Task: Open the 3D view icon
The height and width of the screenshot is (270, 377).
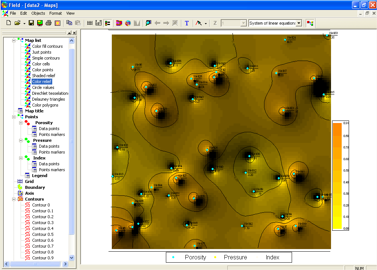Action: coord(128,23)
